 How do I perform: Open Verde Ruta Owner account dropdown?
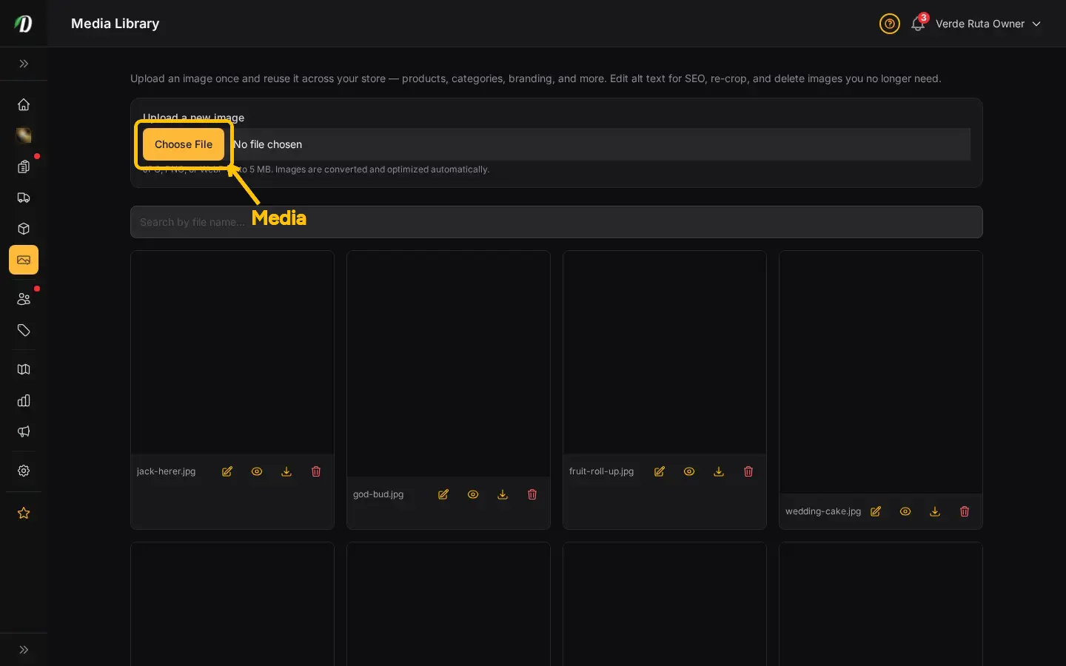(988, 24)
